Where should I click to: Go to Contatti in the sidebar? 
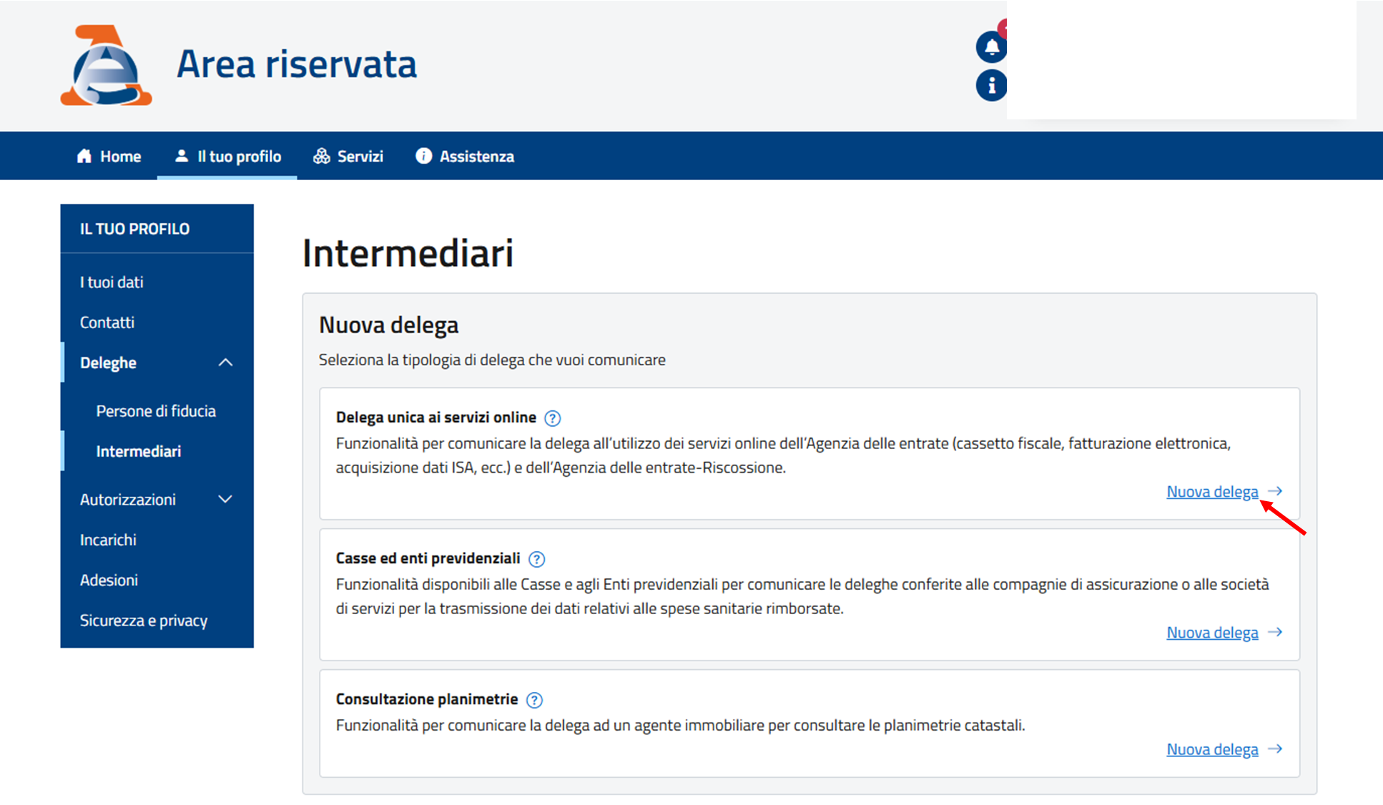[x=107, y=322]
